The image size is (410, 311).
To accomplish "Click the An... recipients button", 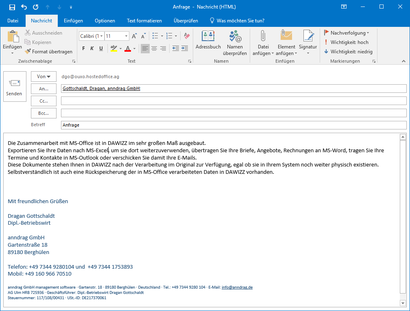I will pos(44,89).
